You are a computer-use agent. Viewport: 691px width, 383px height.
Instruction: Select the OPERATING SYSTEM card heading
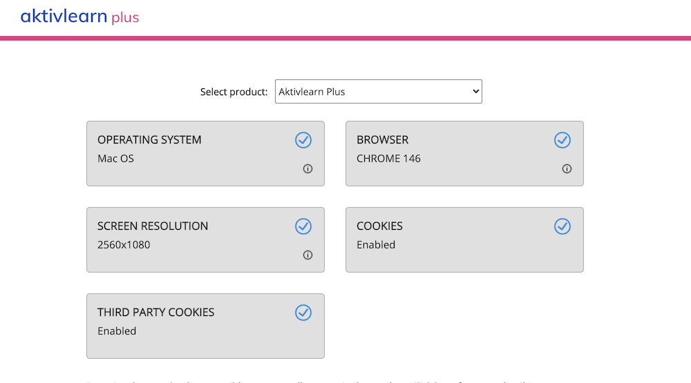pos(149,140)
